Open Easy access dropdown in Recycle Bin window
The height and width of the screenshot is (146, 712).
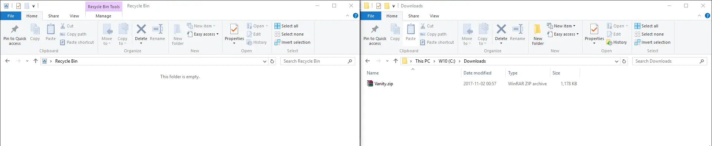click(x=203, y=34)
